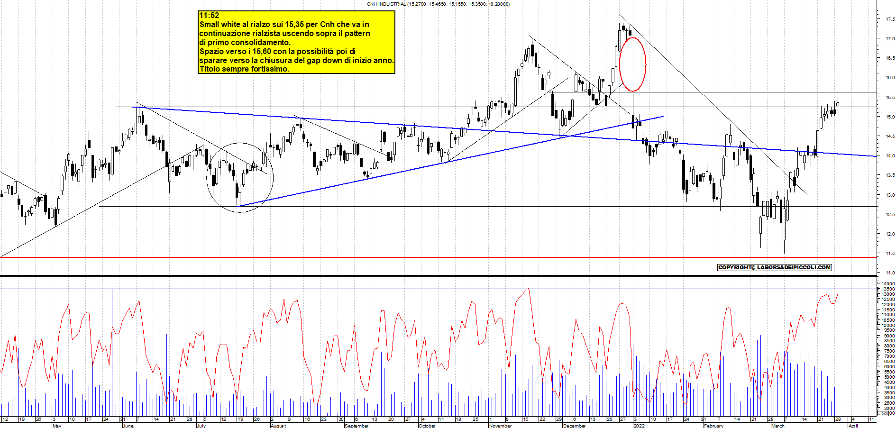Click the March month label on the time axis
896x428 pixels.
click(x=777, y=426)
